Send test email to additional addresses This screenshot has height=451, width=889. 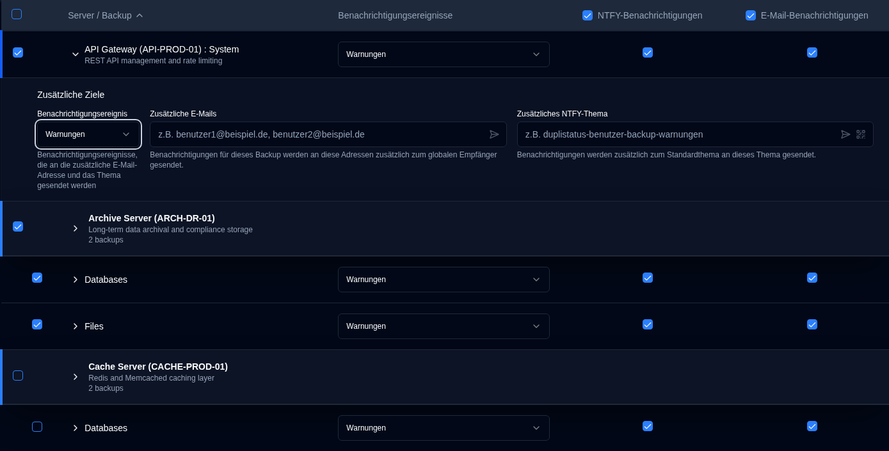494,134
